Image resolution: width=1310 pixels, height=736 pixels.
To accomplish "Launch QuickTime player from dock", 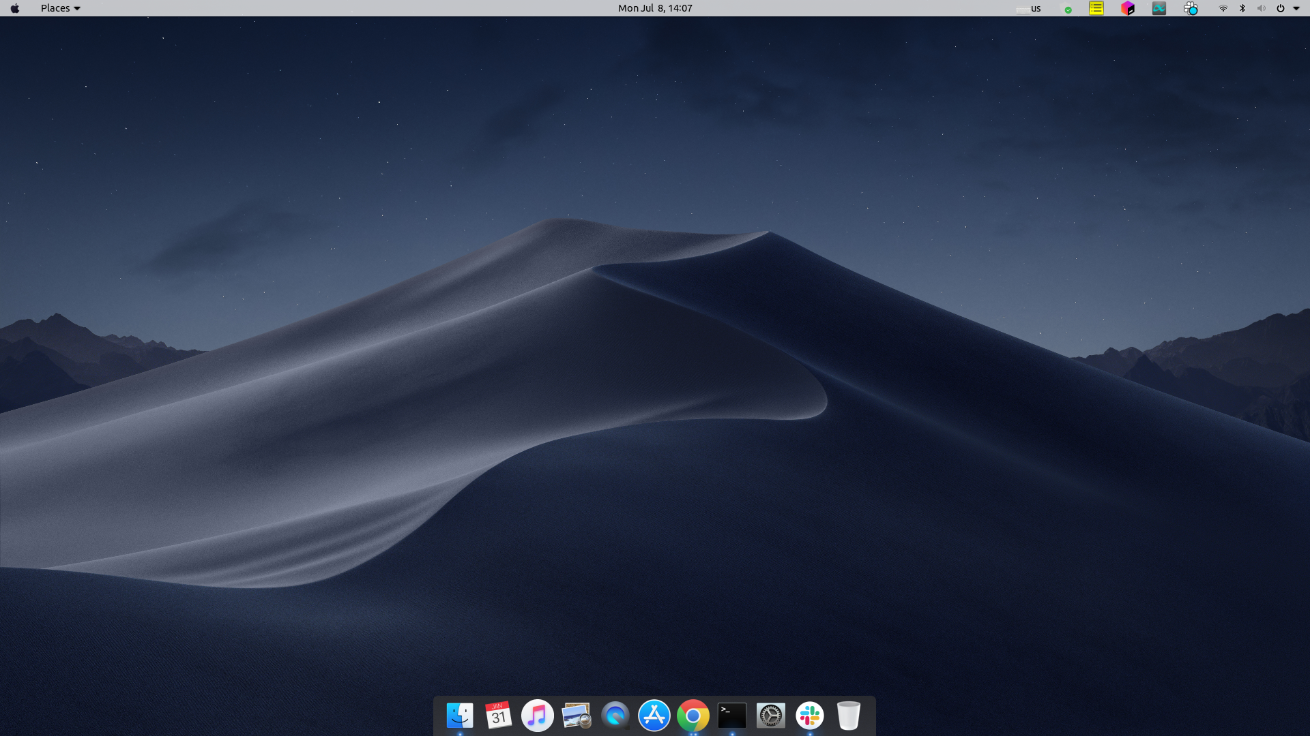I will click(615, 716).
